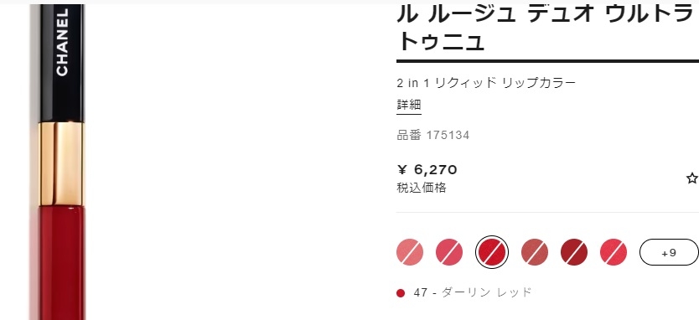Add product to wishlist with star icon
Screen dimensions: 699x320
pyautogui.click(x=692, y=178)
